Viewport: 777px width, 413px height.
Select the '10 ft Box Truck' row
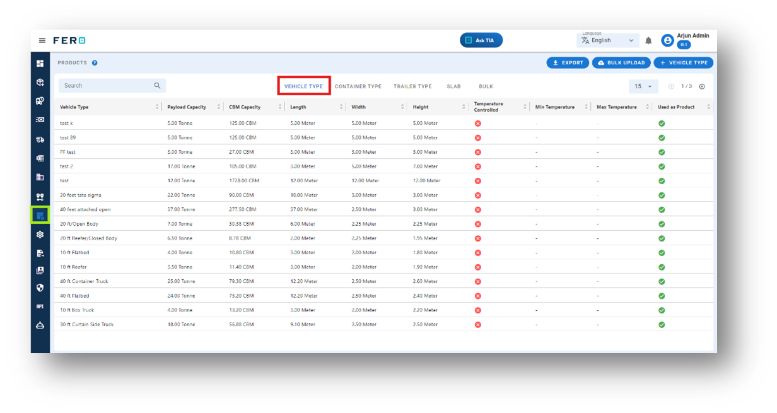coord(383,310)
